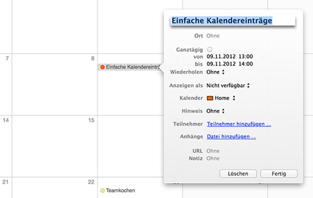
Task: Click the Fertig button
Action: (x=279, y=173)
